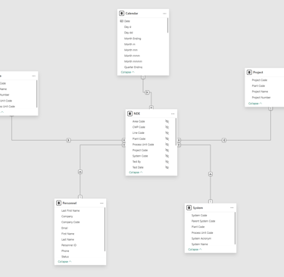Viewport: 284px width, 277px height.
Task: Click the System table header icon
Action: click(189, 207)
